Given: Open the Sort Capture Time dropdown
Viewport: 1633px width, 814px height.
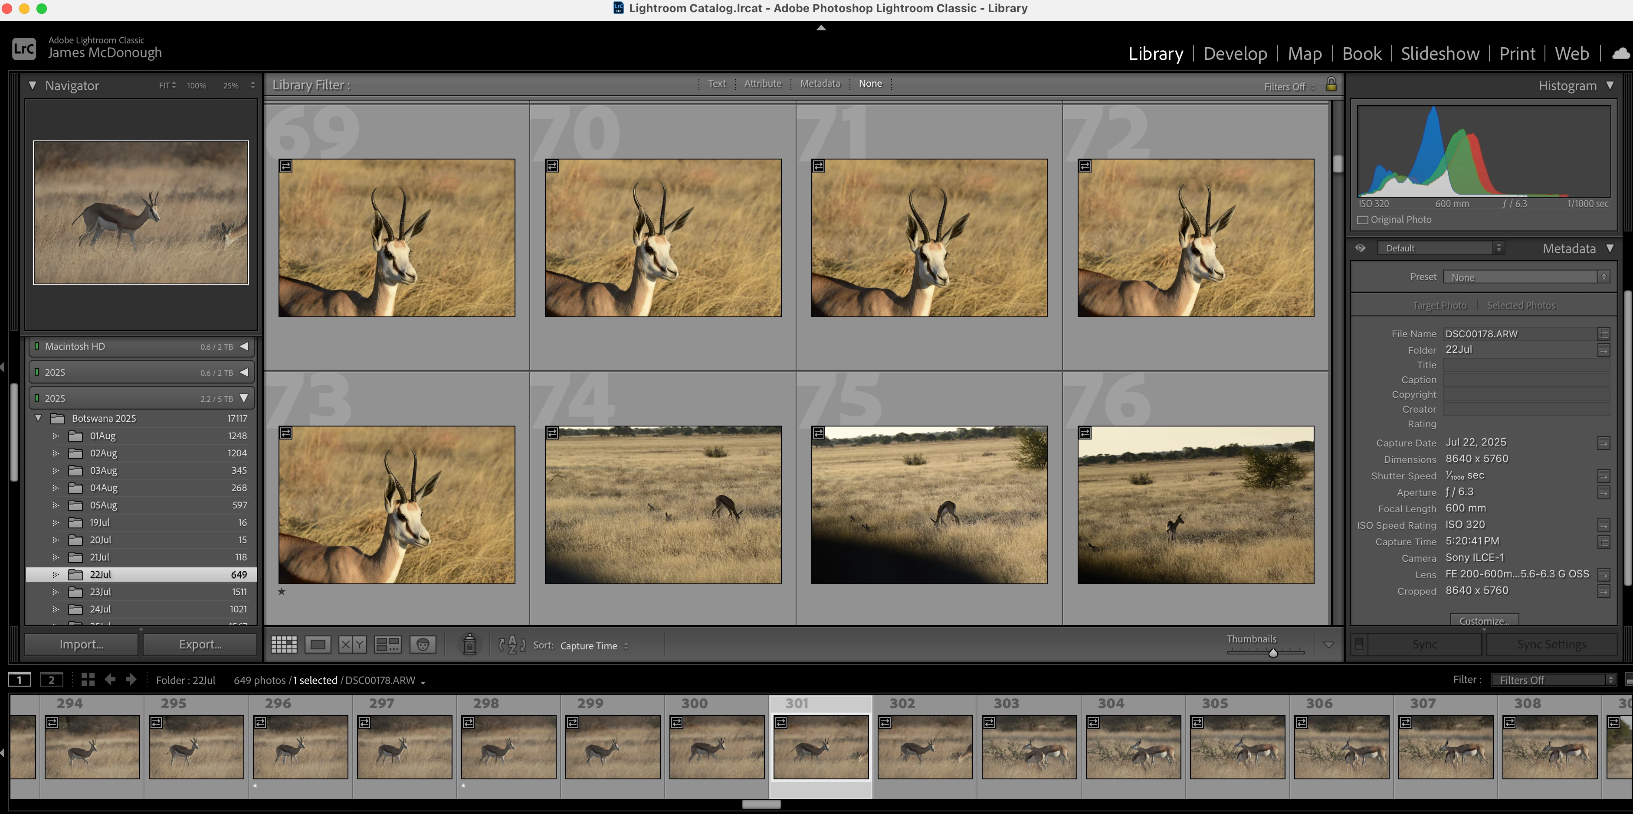Looking at the screenshot, I should coord(594,645).
